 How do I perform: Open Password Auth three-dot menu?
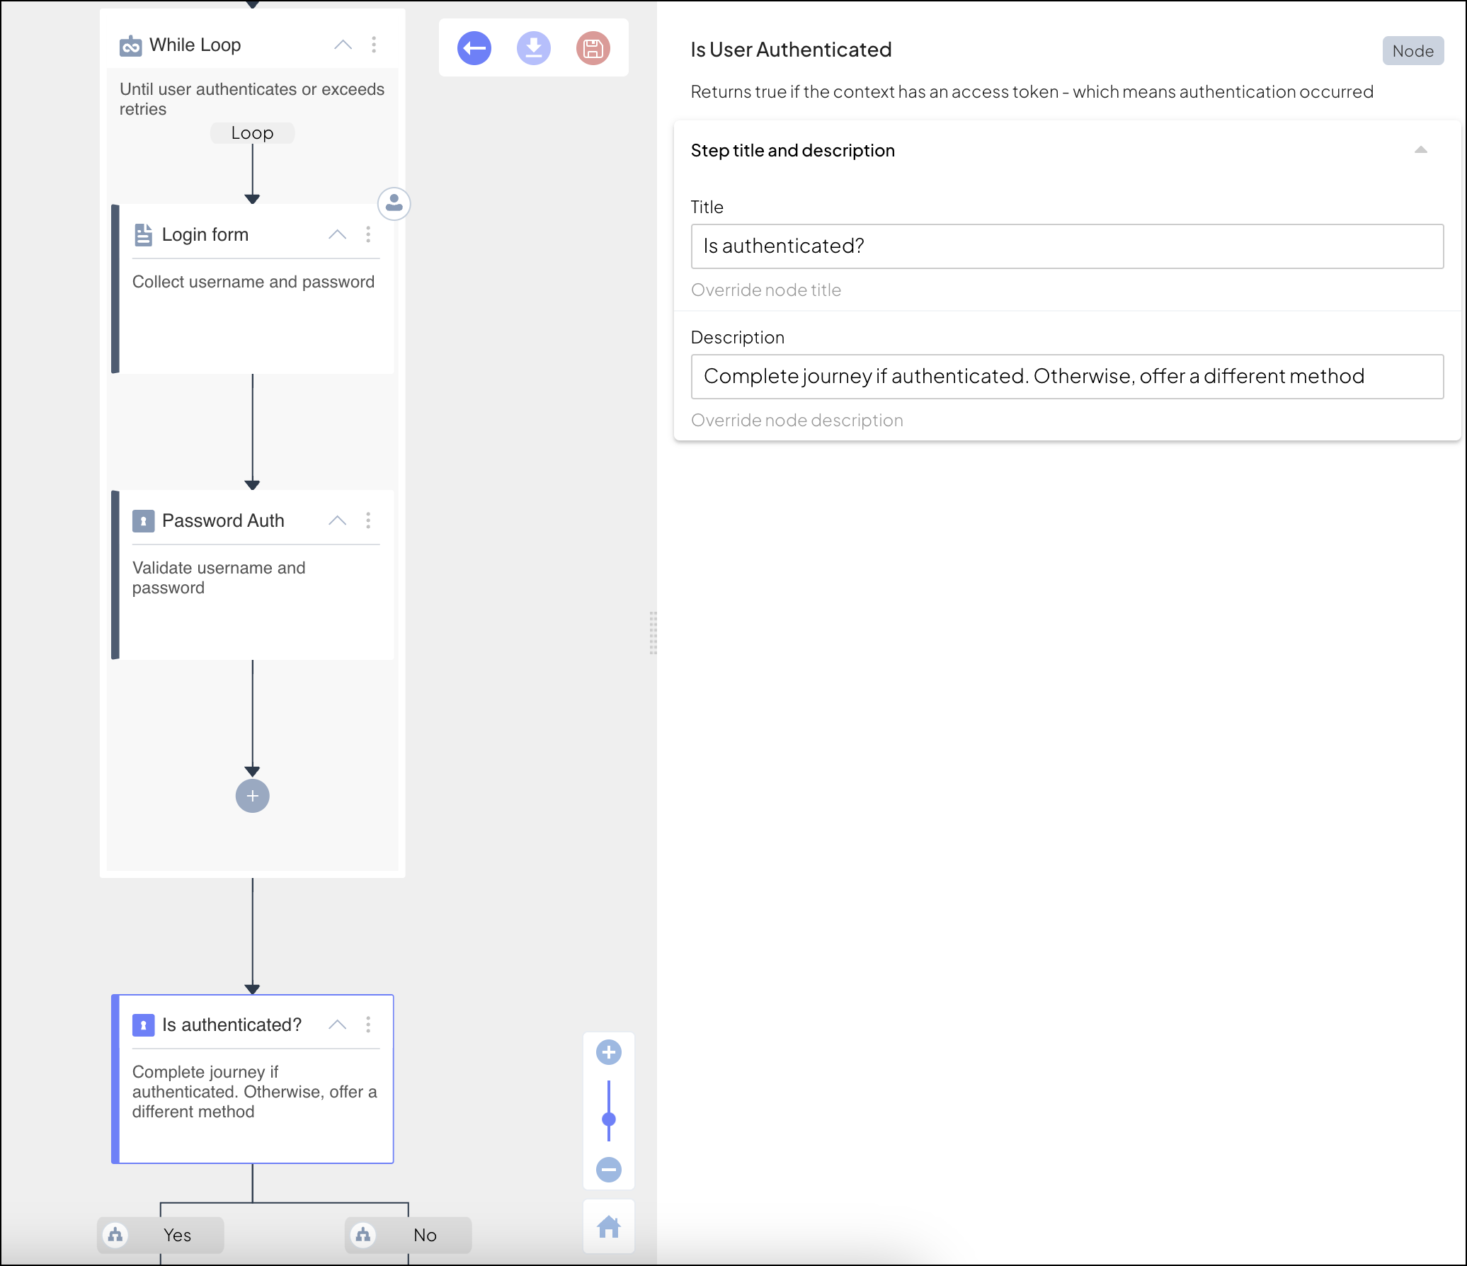click(x=368, y=520)
